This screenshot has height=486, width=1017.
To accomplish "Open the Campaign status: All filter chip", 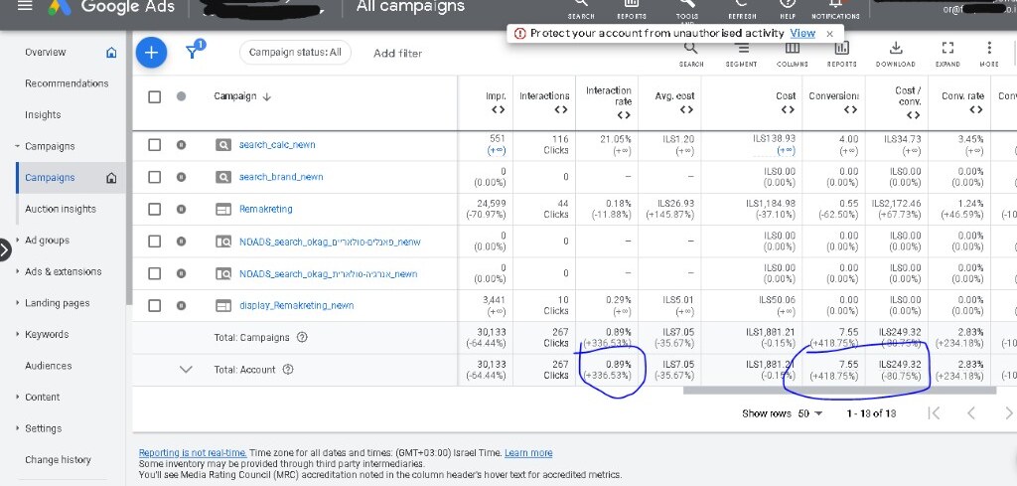I will tap(295, 53).
